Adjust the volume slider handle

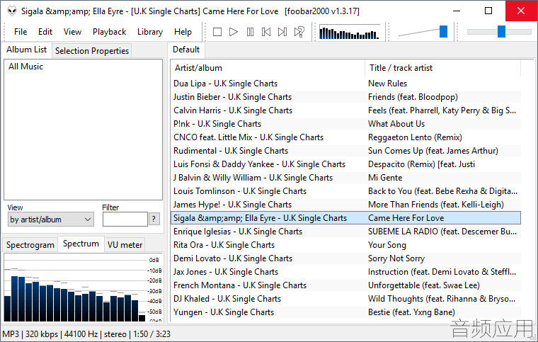[443, 32]
